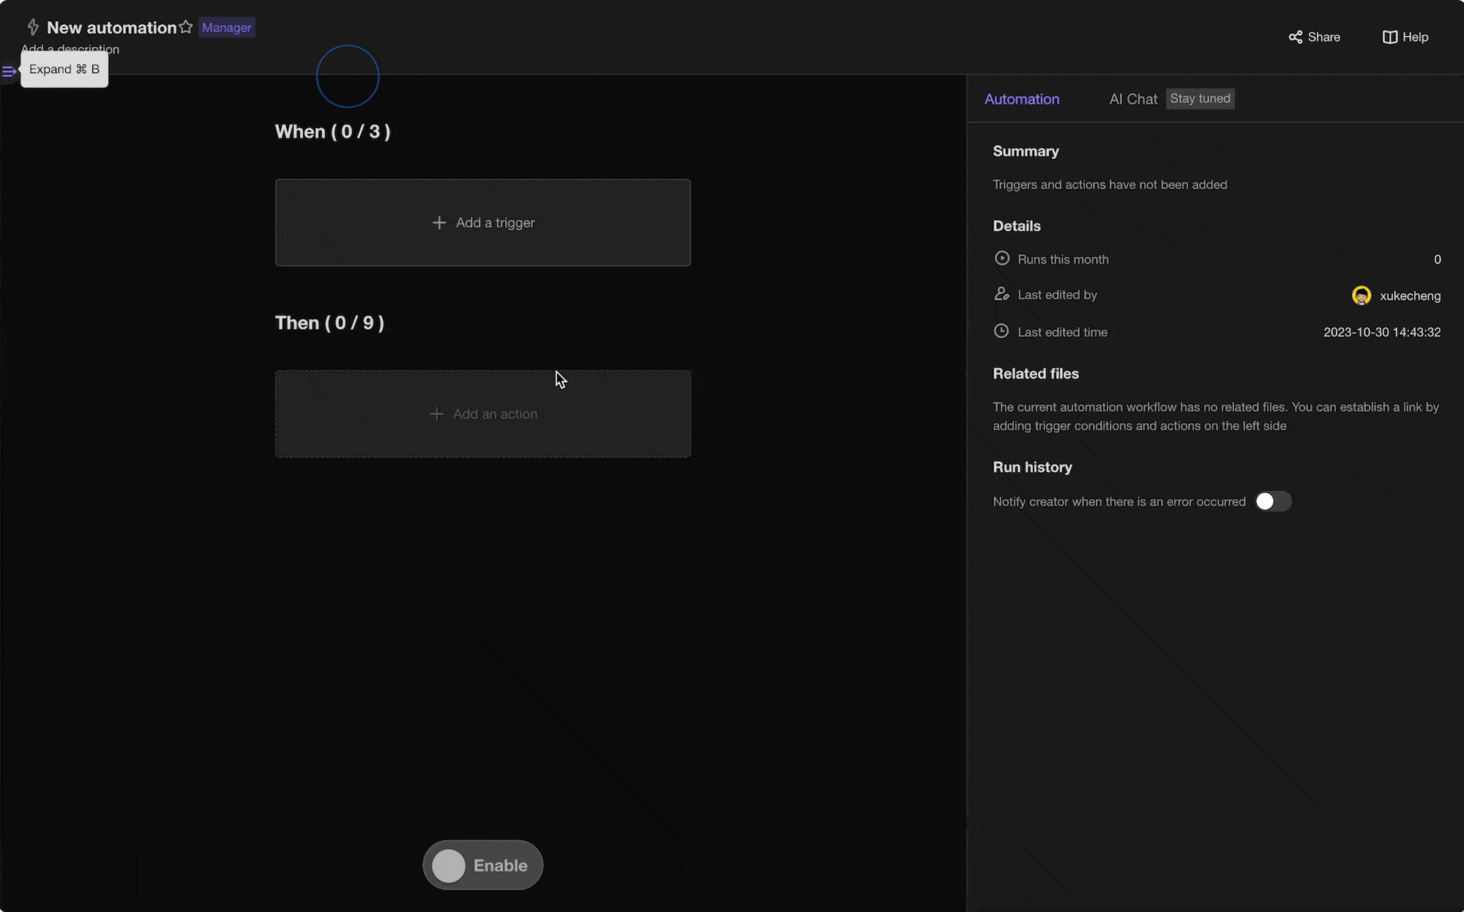Click the automation star/favorite icon
Screen dimensions: 1464x912
186,27
